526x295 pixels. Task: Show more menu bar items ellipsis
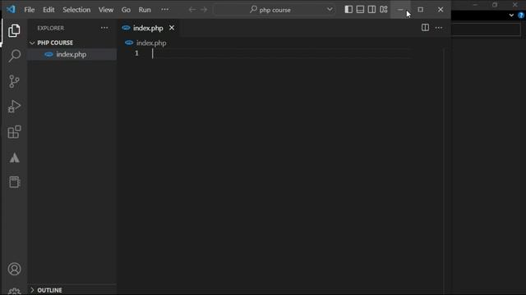tap(164, 10)
